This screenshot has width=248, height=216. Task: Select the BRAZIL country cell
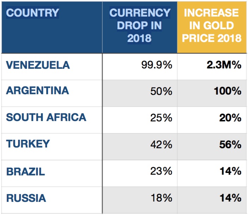point(25,172)
